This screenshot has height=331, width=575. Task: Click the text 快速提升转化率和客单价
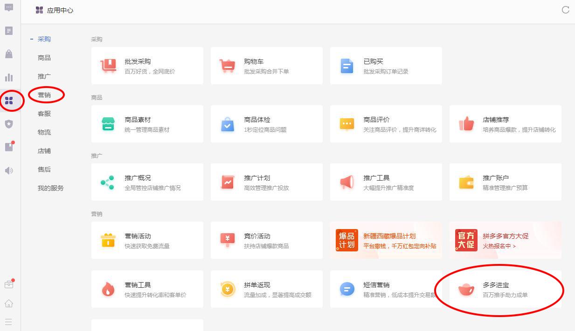point(155,295)
